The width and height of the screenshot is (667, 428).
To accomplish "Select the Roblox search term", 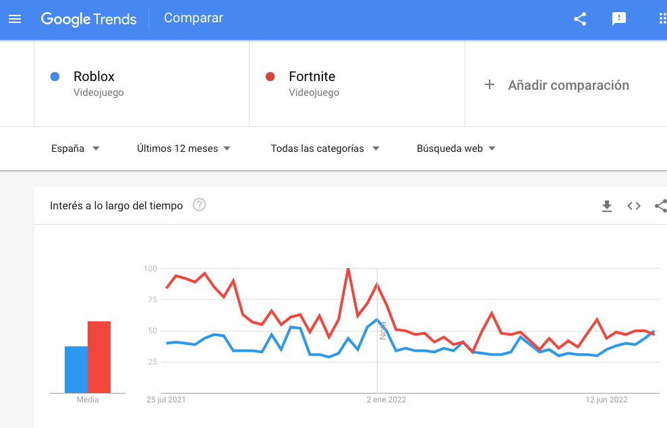I will [94, 76].
